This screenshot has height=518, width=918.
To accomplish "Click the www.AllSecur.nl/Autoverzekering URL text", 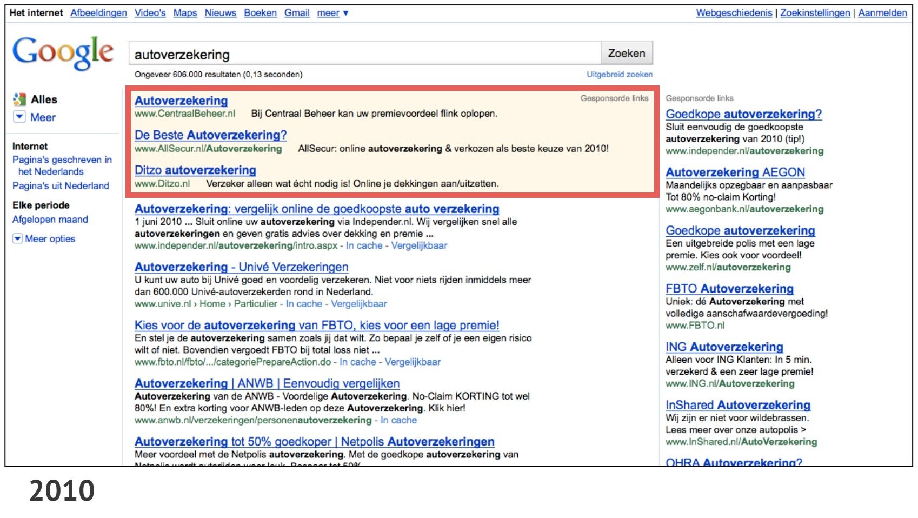I will click(x=208, y=149).
